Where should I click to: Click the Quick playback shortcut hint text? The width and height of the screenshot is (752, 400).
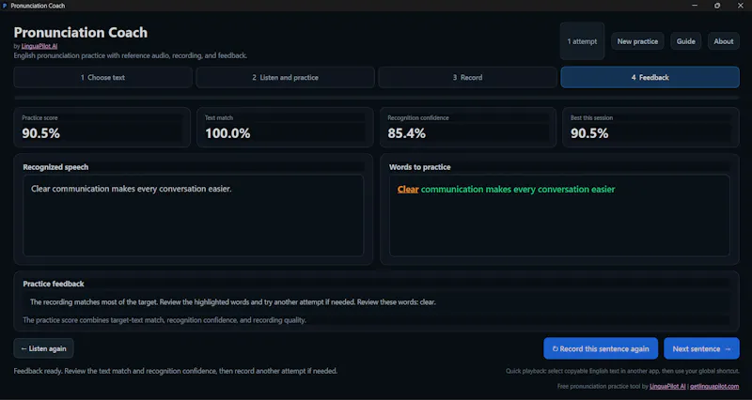coord(622,371)
